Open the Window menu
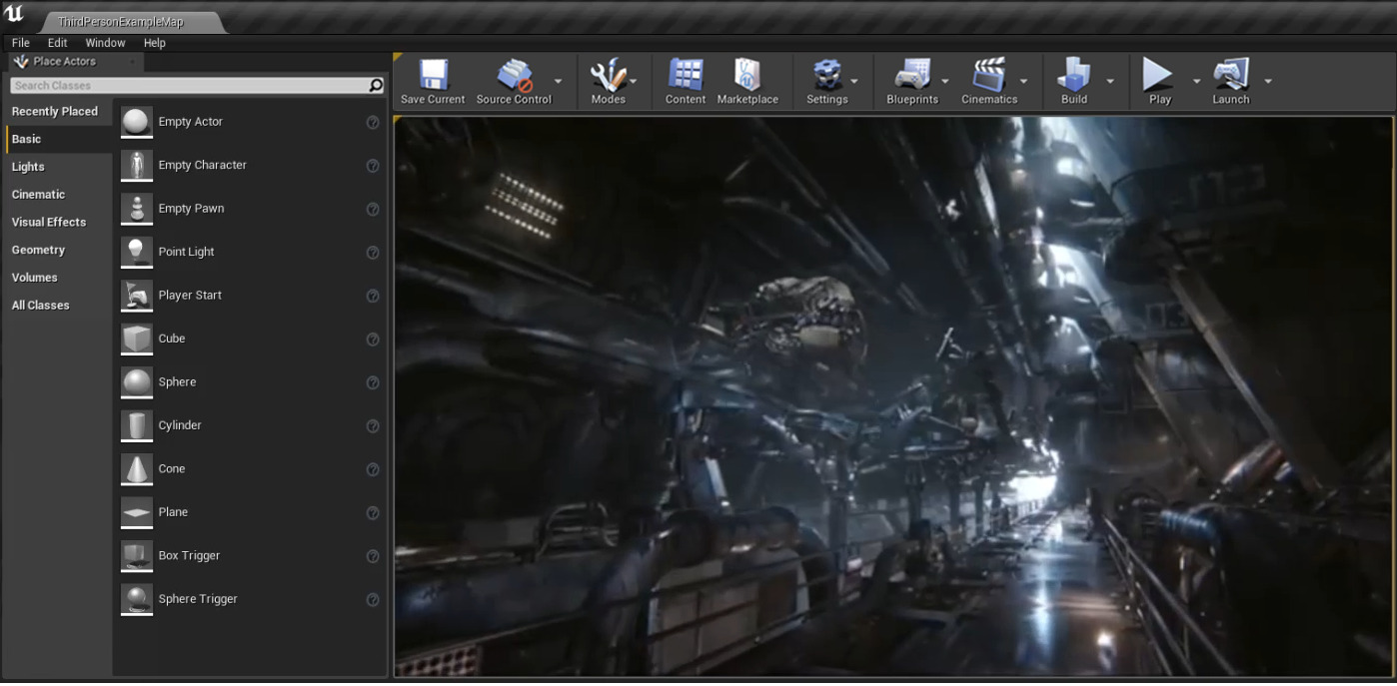 tap(105, 43)
